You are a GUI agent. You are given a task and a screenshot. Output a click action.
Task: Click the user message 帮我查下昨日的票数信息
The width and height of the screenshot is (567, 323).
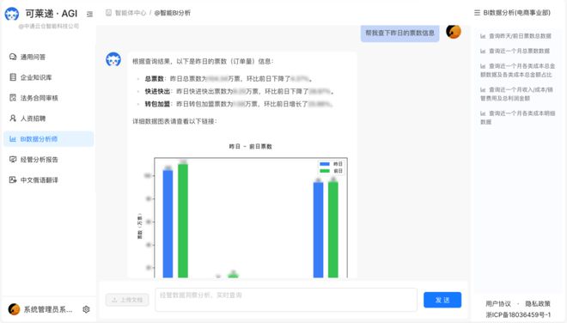coord(400,33)
